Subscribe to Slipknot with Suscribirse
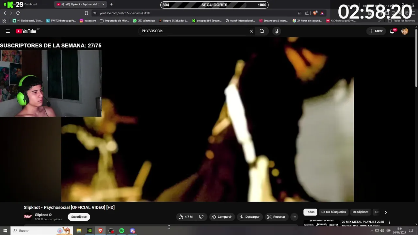This screenshot has width=418, height=235. (79, 217)
